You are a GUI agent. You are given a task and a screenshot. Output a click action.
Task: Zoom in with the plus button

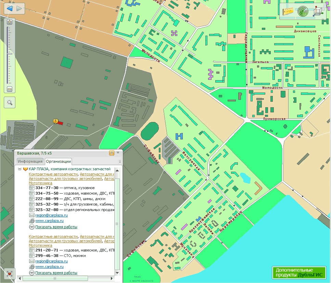(10, 22)
